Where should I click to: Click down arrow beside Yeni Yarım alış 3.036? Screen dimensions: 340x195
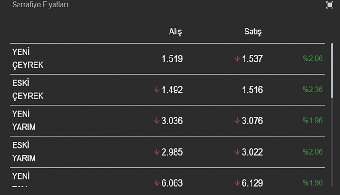tap(157, 121)
